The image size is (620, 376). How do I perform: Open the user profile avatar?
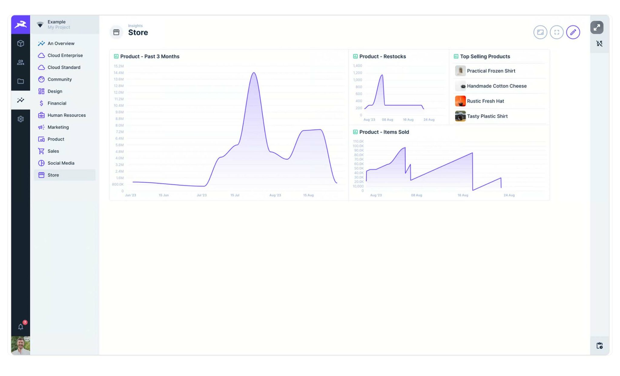click(21, 345)
